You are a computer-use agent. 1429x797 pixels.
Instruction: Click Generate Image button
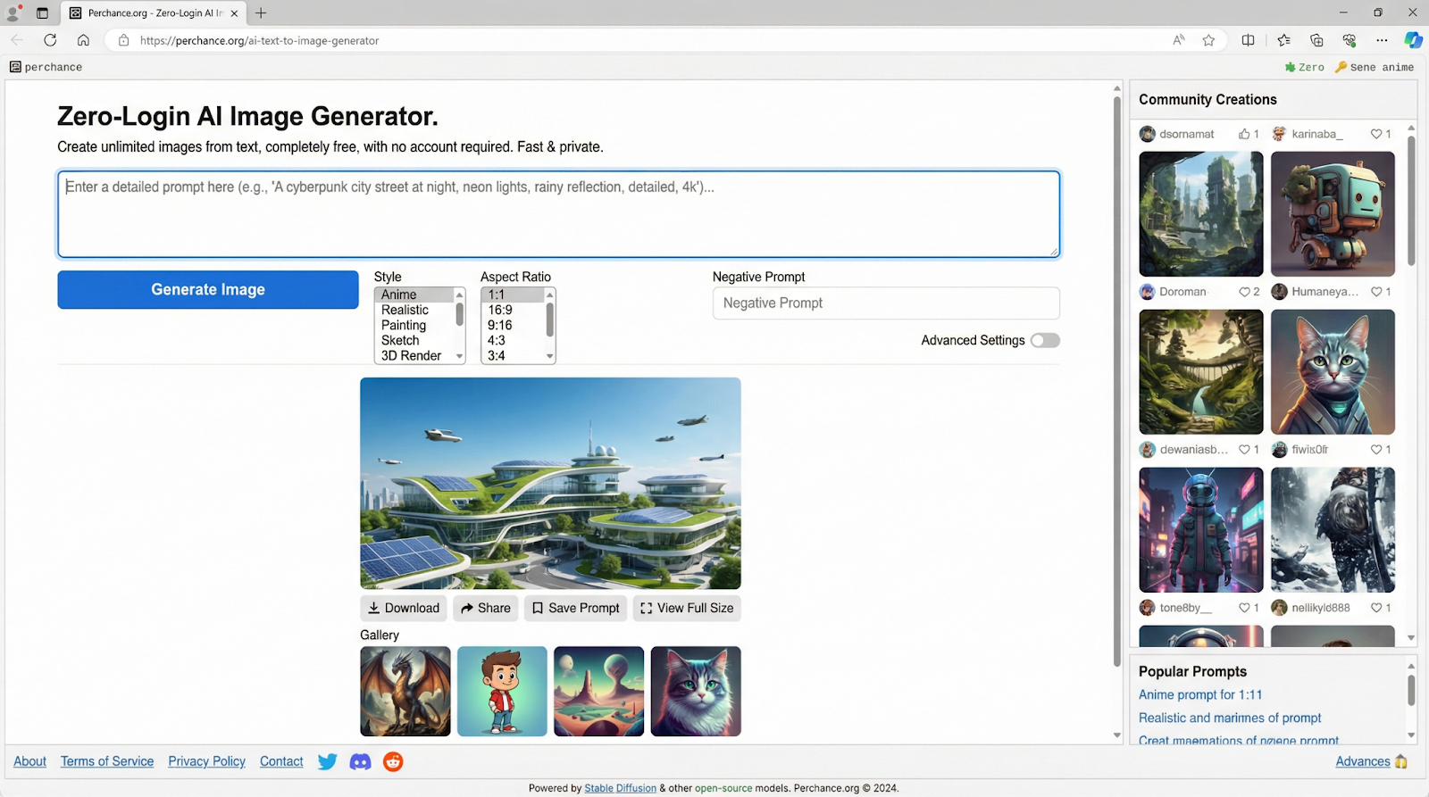(208, 289)
